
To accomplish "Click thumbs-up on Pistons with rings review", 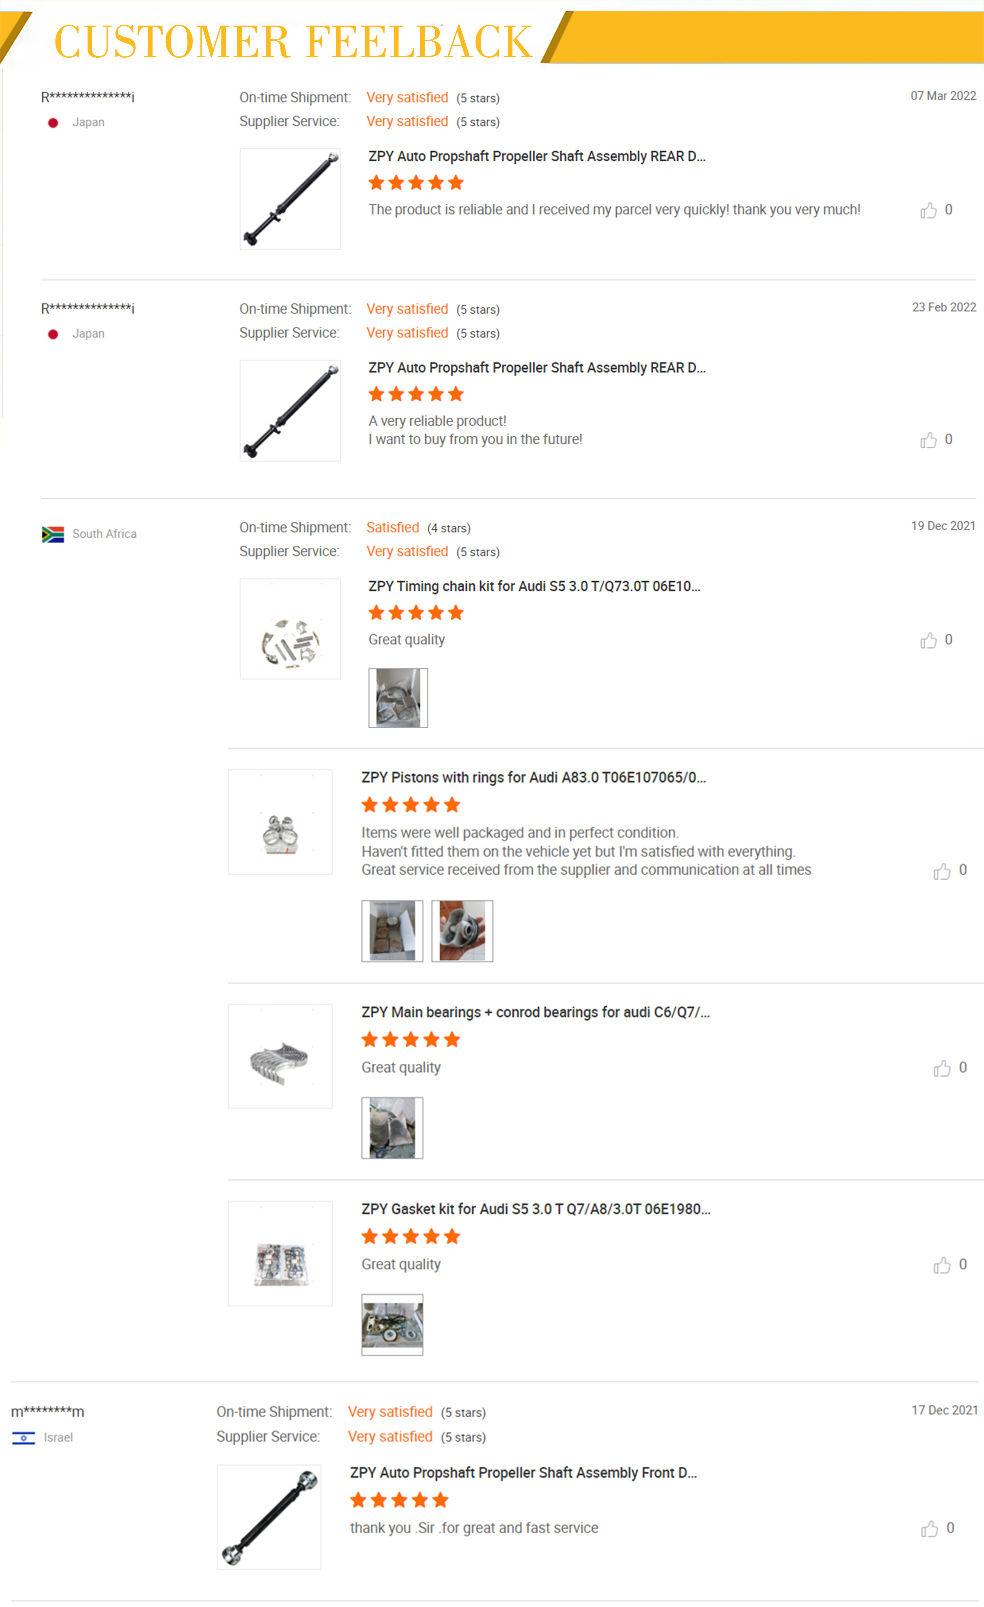I will (942, 871).
